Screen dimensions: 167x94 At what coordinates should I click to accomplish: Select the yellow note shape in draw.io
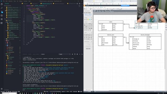coord(88,20)
